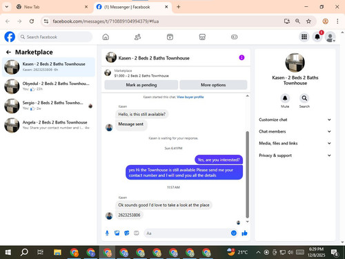Choose a sticker icon

tap(127, 233)
